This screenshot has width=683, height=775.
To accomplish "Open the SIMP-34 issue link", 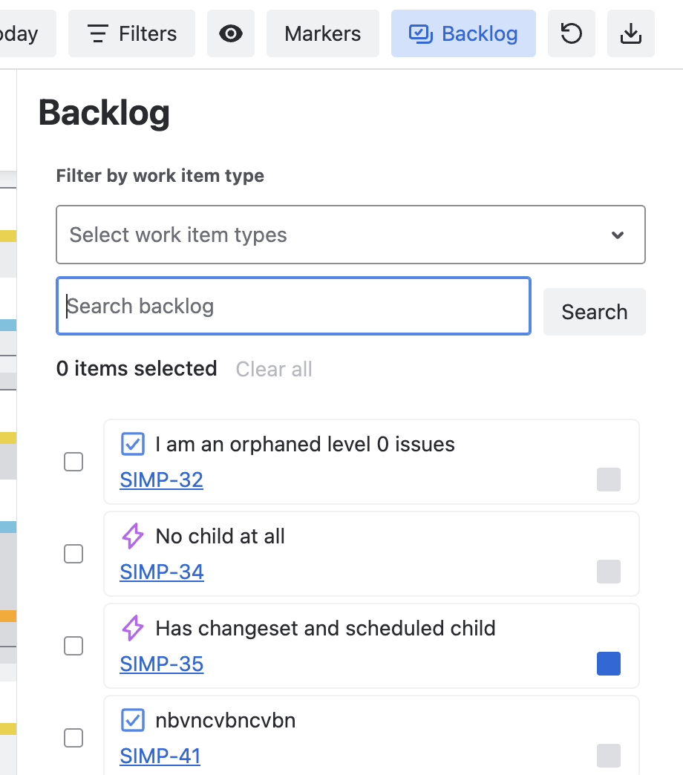I will pos(162,572).
